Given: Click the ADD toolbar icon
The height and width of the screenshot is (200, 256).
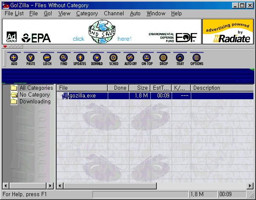Looking at the screenshot, I should coord(14,58).
